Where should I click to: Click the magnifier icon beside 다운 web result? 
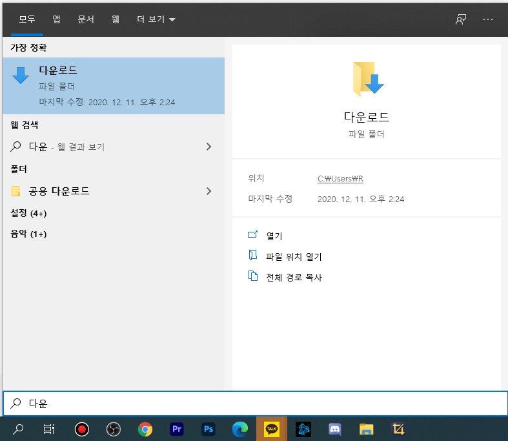(15, 147)
